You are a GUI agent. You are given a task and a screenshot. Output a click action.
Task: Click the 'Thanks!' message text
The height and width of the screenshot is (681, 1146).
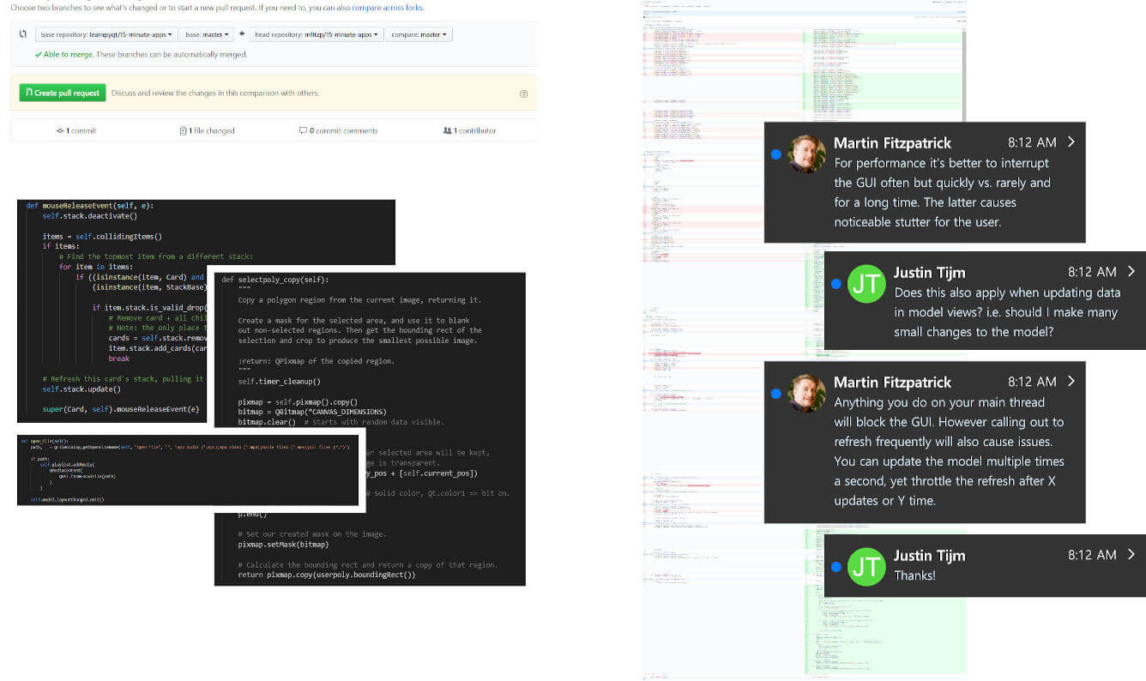[x=914, y=576]
